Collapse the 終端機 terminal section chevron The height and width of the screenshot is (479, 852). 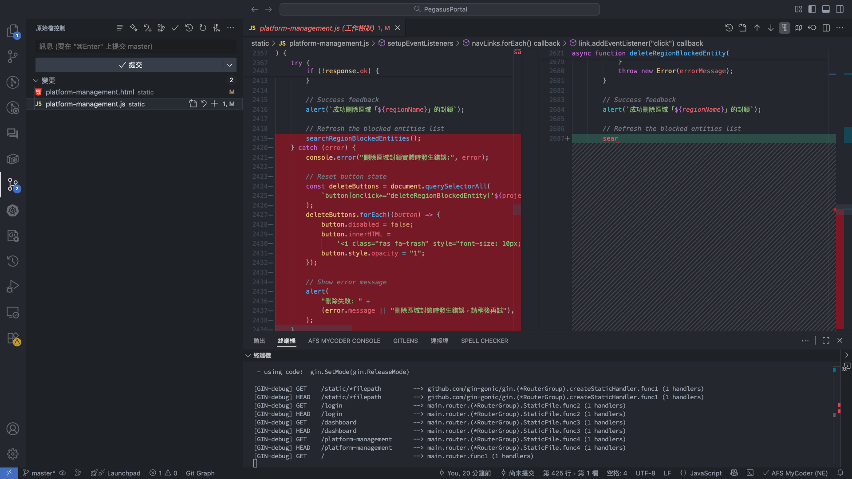point(248,355)
